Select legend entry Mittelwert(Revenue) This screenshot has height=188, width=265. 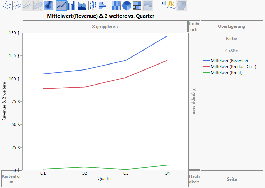pyautogui.click(x=229, y=61)
